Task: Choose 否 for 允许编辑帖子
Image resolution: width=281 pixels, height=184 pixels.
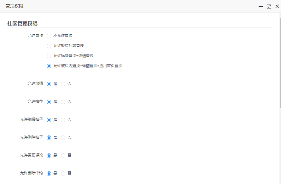Action: (63, 120)
